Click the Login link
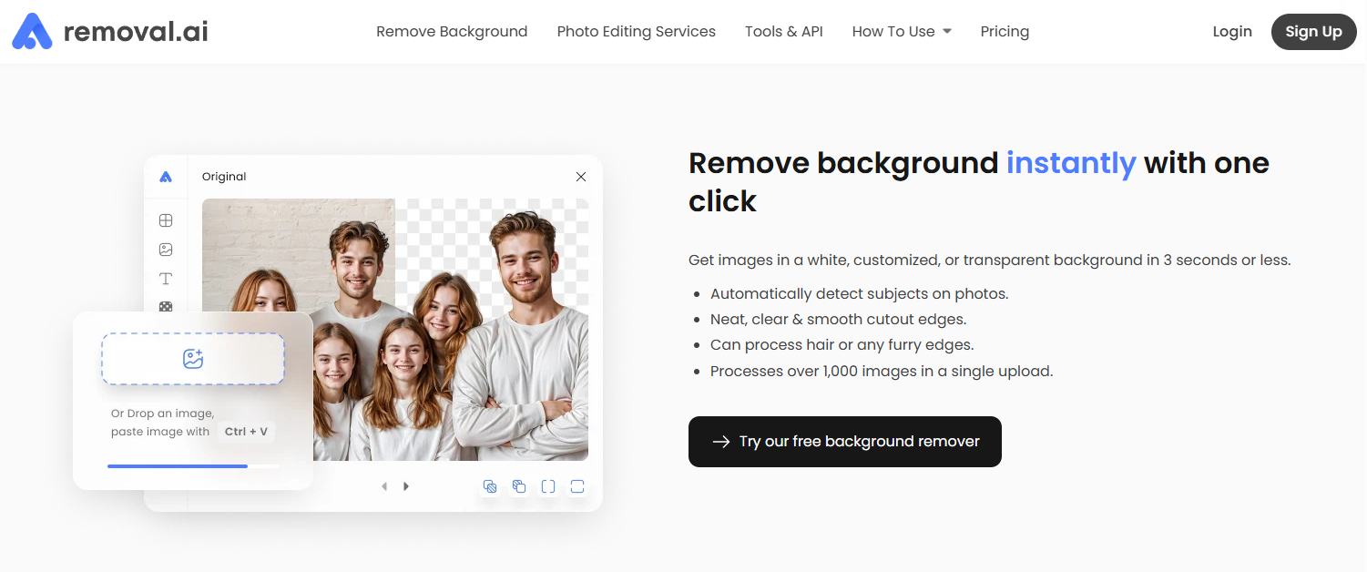The image size is (1367, 572). (x=1232, y=31)
